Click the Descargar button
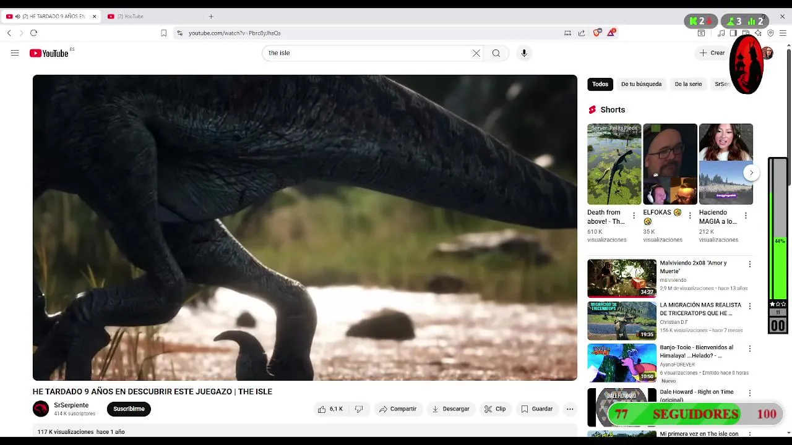The height and width of the screenshot is (445, 792). 450,409
